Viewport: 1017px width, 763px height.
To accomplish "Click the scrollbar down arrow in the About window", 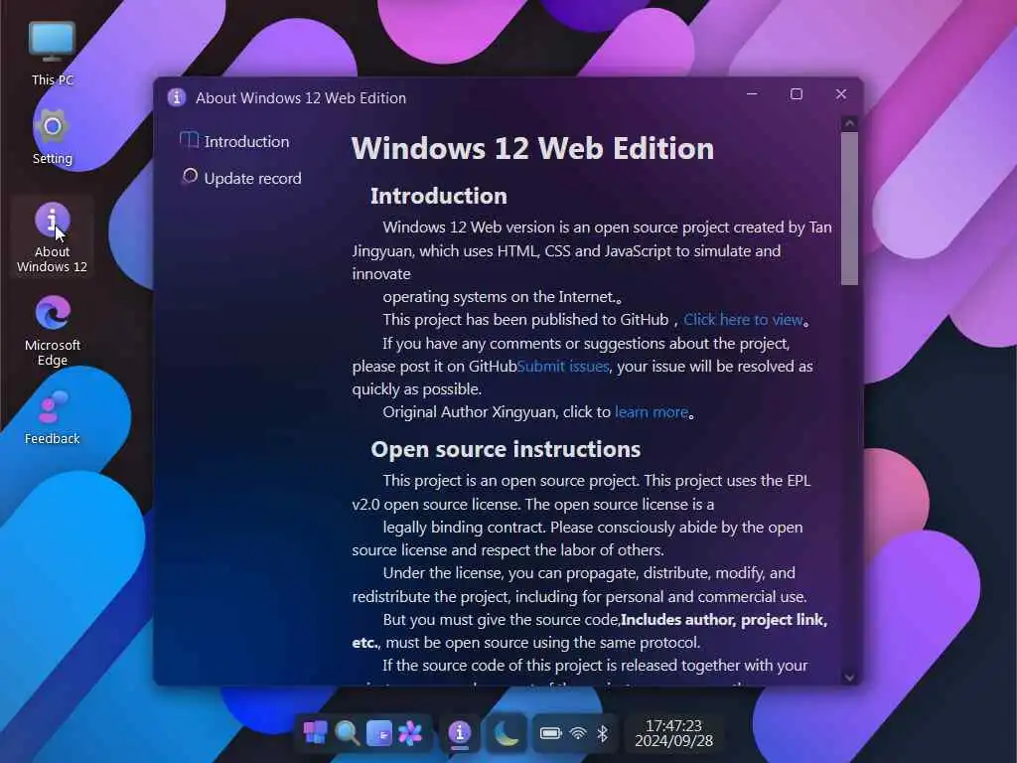I will tap(850, 677).
